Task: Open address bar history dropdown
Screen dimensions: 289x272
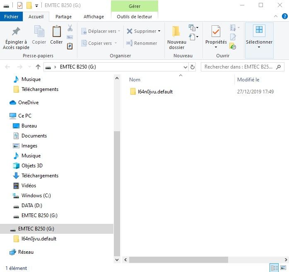Action: tap(185, 67)
